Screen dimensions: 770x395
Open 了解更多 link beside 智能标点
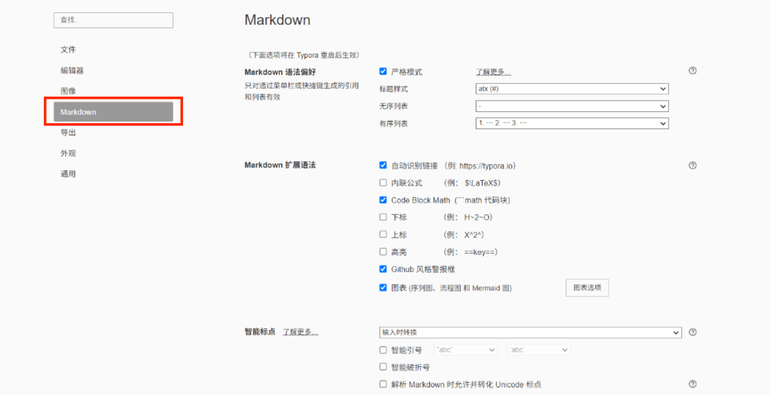coord(300,332)
